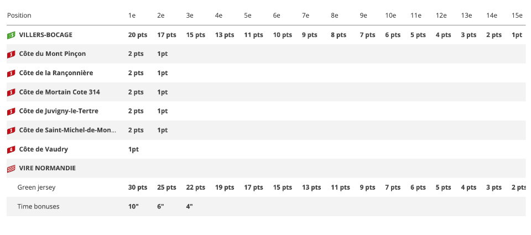Image resolution: width=531 pixels, height=235 pixels.
Task: Click the Position column header
Action: [x=19, y=15]
